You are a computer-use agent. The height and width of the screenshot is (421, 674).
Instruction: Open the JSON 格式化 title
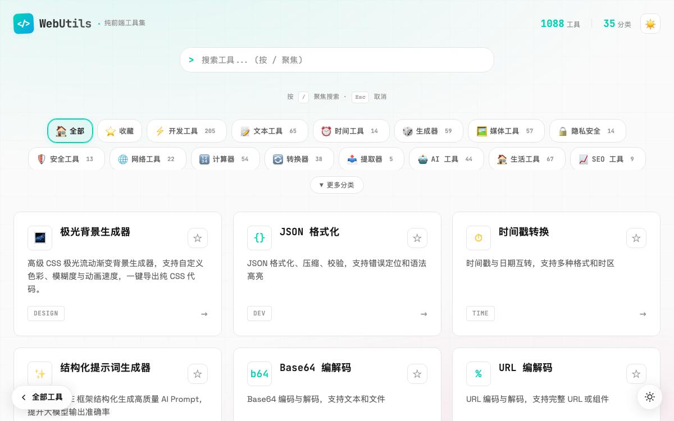click(x=309, y=232)
